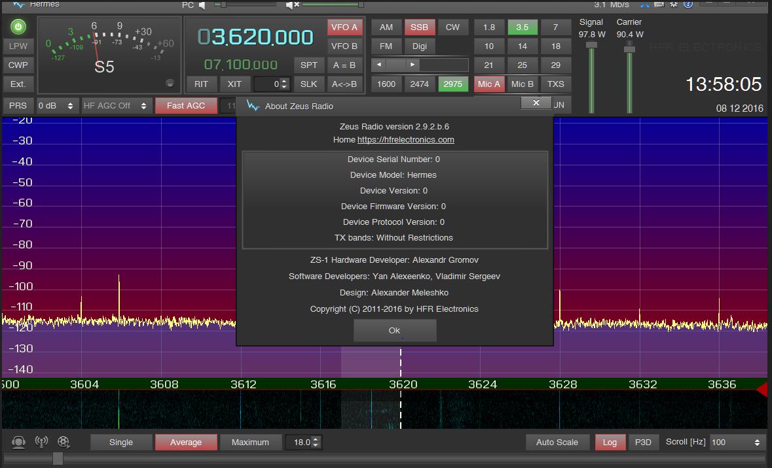Click the filter scroll right arrow
The image size is (772, 468).
pyautogui.click(x=413, y=65)
